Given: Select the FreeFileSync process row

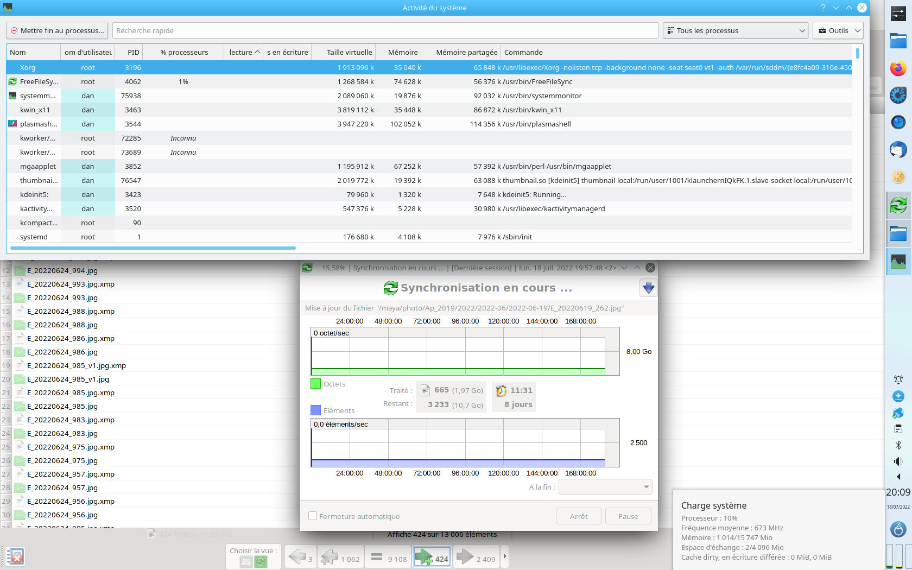Looking at the screenshot, I should [429, 81].
